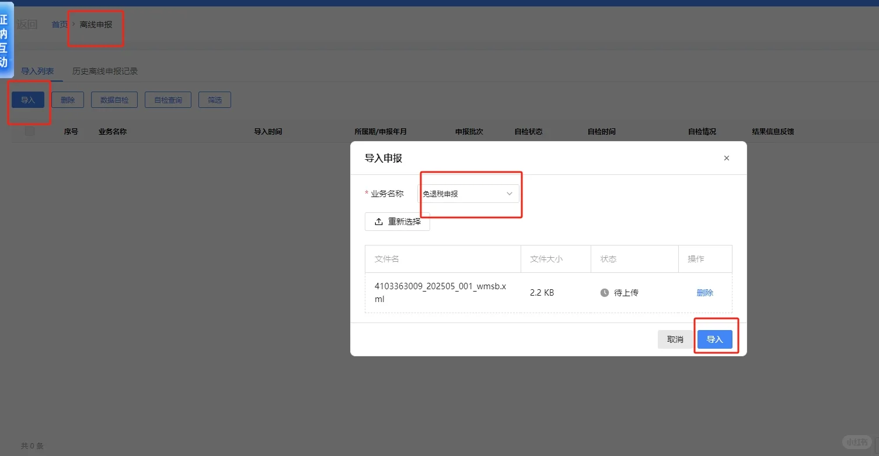Click the breadcrumb separator arrow after 首页
This screenshot has width=879, height=456.
(x=71, y=24)
